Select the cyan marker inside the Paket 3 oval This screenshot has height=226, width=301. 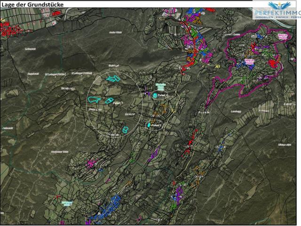pyautogui.click(x=155, y=95)
